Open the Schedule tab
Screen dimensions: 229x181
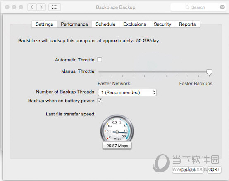(105, 24)
